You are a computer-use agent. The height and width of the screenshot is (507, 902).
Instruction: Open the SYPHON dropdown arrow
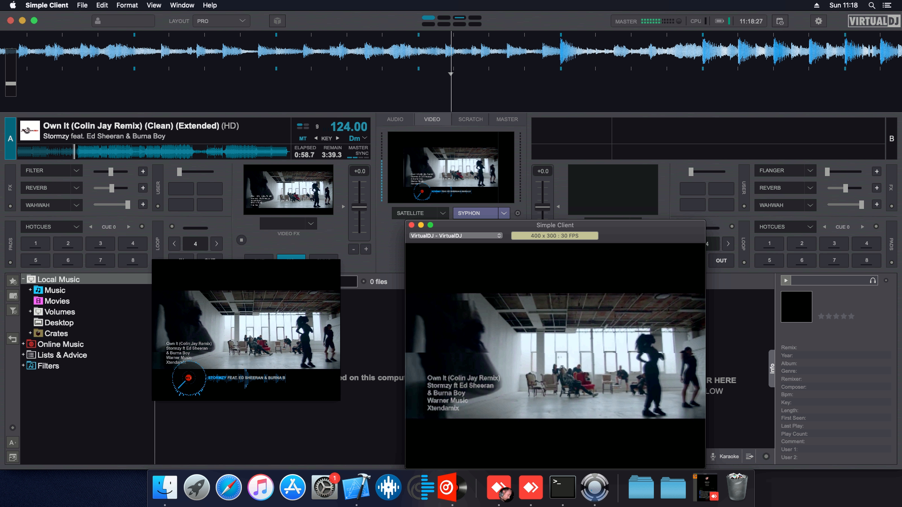(x=504, y=213)
